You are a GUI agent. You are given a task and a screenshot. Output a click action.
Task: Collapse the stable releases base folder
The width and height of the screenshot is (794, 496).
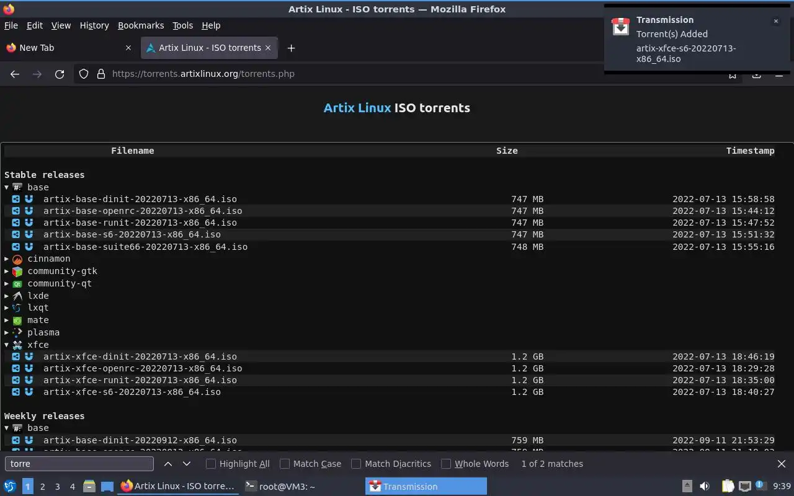(7, 187)
